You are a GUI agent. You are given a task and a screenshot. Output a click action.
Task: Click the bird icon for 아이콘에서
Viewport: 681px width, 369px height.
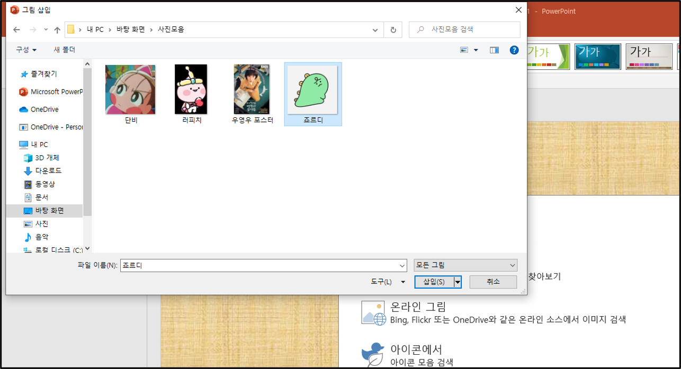tap(373, 354)
